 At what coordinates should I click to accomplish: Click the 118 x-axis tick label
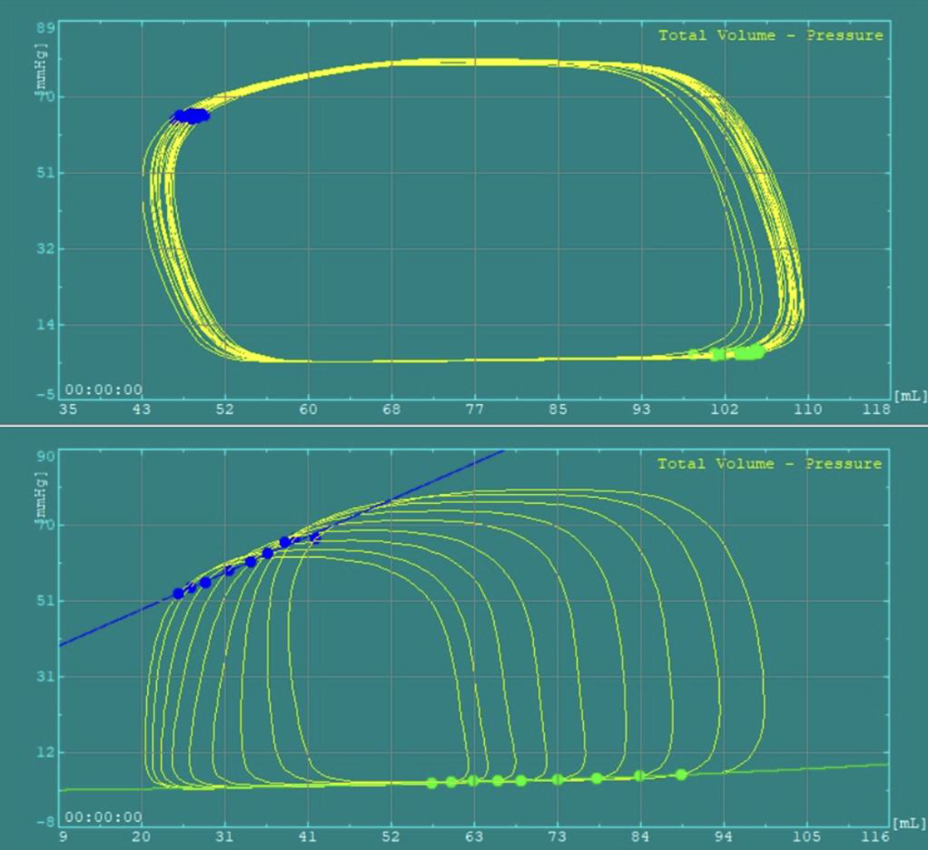click(x=876, y=410)
